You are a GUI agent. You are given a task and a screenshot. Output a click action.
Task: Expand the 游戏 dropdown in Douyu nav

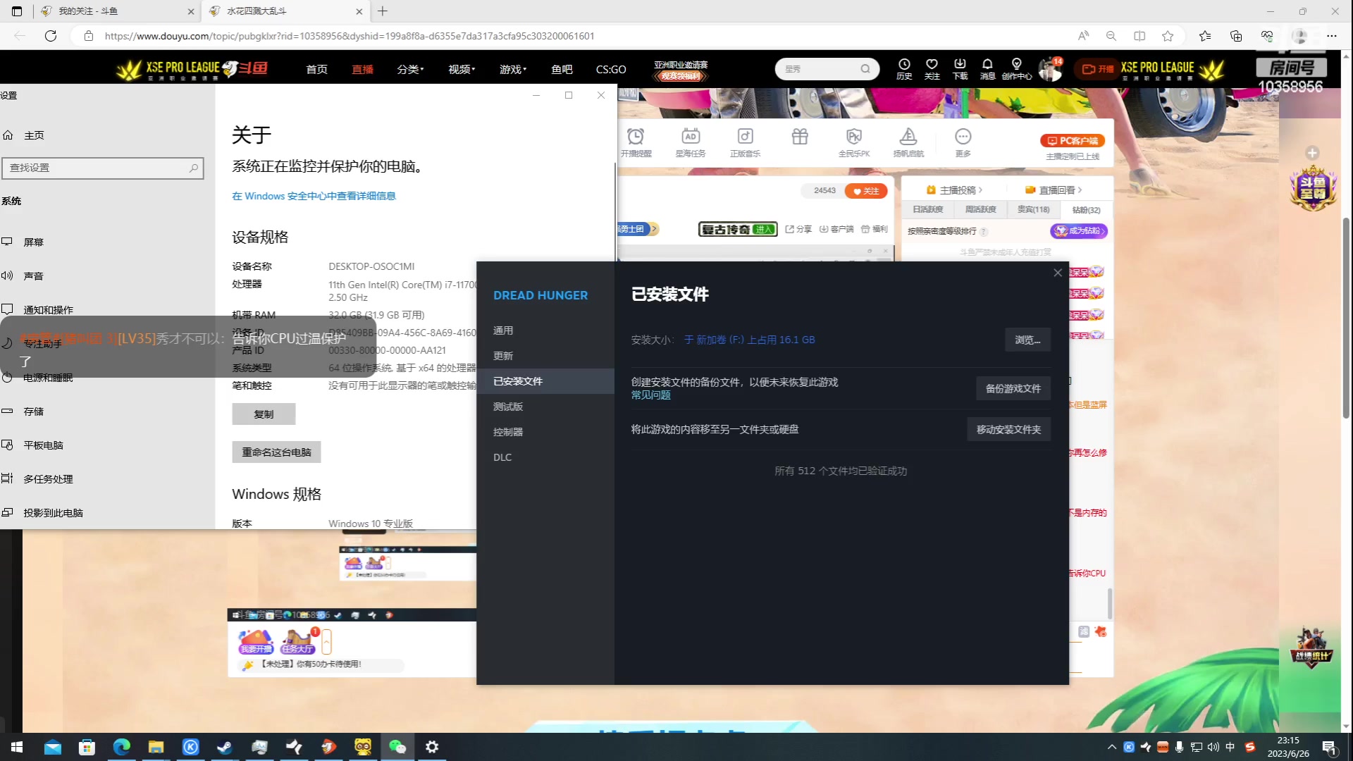coord(513,69)
